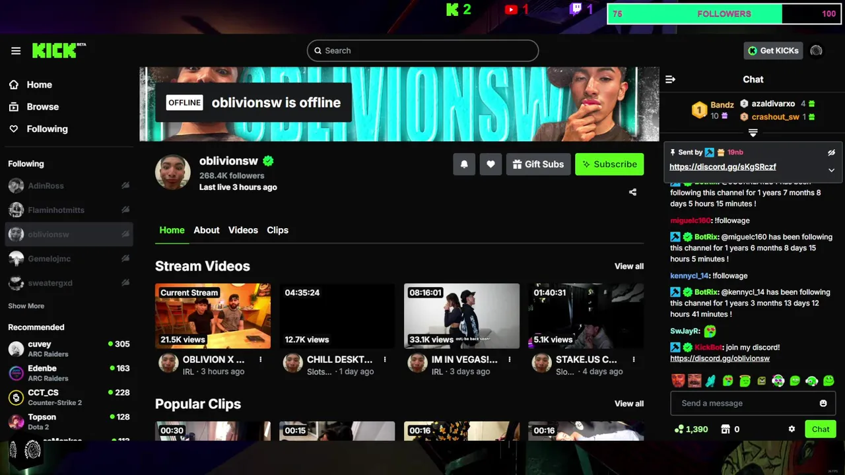Open options menu for STAKE.US video
This screenshot has width=845, height=475.
point(634,360)
